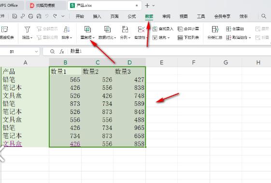Screen dimensions: 271x183
Task: Click the 创建组 create group button
Action: click(235, 29)
